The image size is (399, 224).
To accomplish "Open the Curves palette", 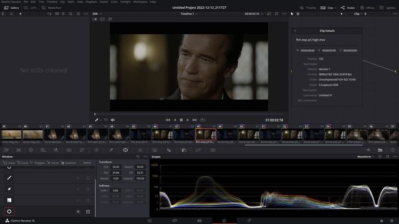I will tap(82, 150).
